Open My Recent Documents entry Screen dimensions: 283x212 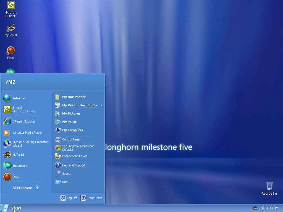pyautogui.click(x=79, y=105)
